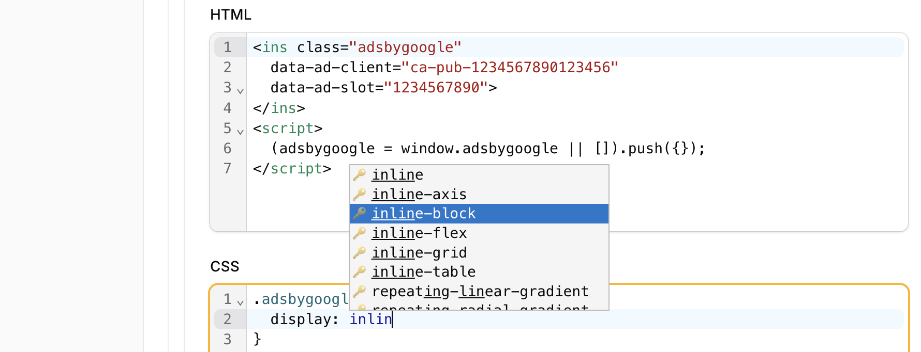Click the data-ad-client value 'ca-pub-1234567890123456'
The image size is (921, 352).
510,68
